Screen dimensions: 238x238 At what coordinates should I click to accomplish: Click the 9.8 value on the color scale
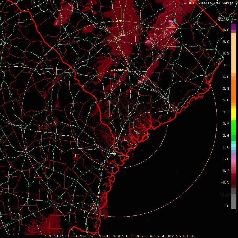226,30
